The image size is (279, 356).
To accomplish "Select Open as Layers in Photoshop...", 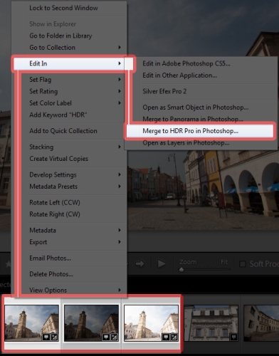I will [186, 142].
